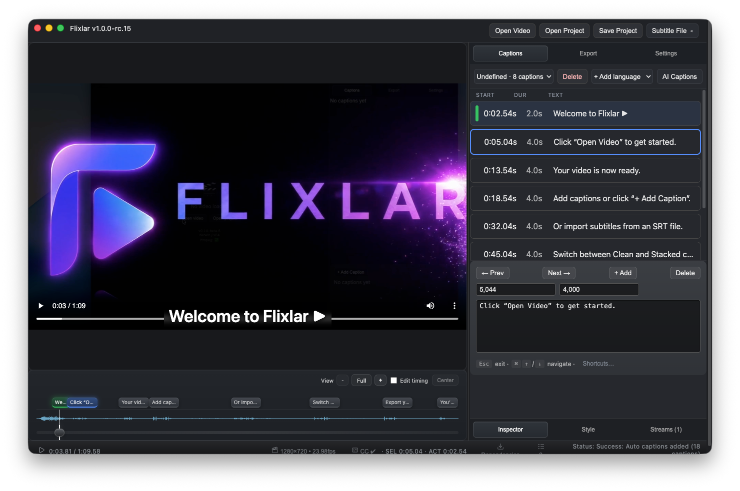Screen dimensions: 740x491
Task: Click the 'Export y...' clip on the timeline
Action: pos(397,402)
